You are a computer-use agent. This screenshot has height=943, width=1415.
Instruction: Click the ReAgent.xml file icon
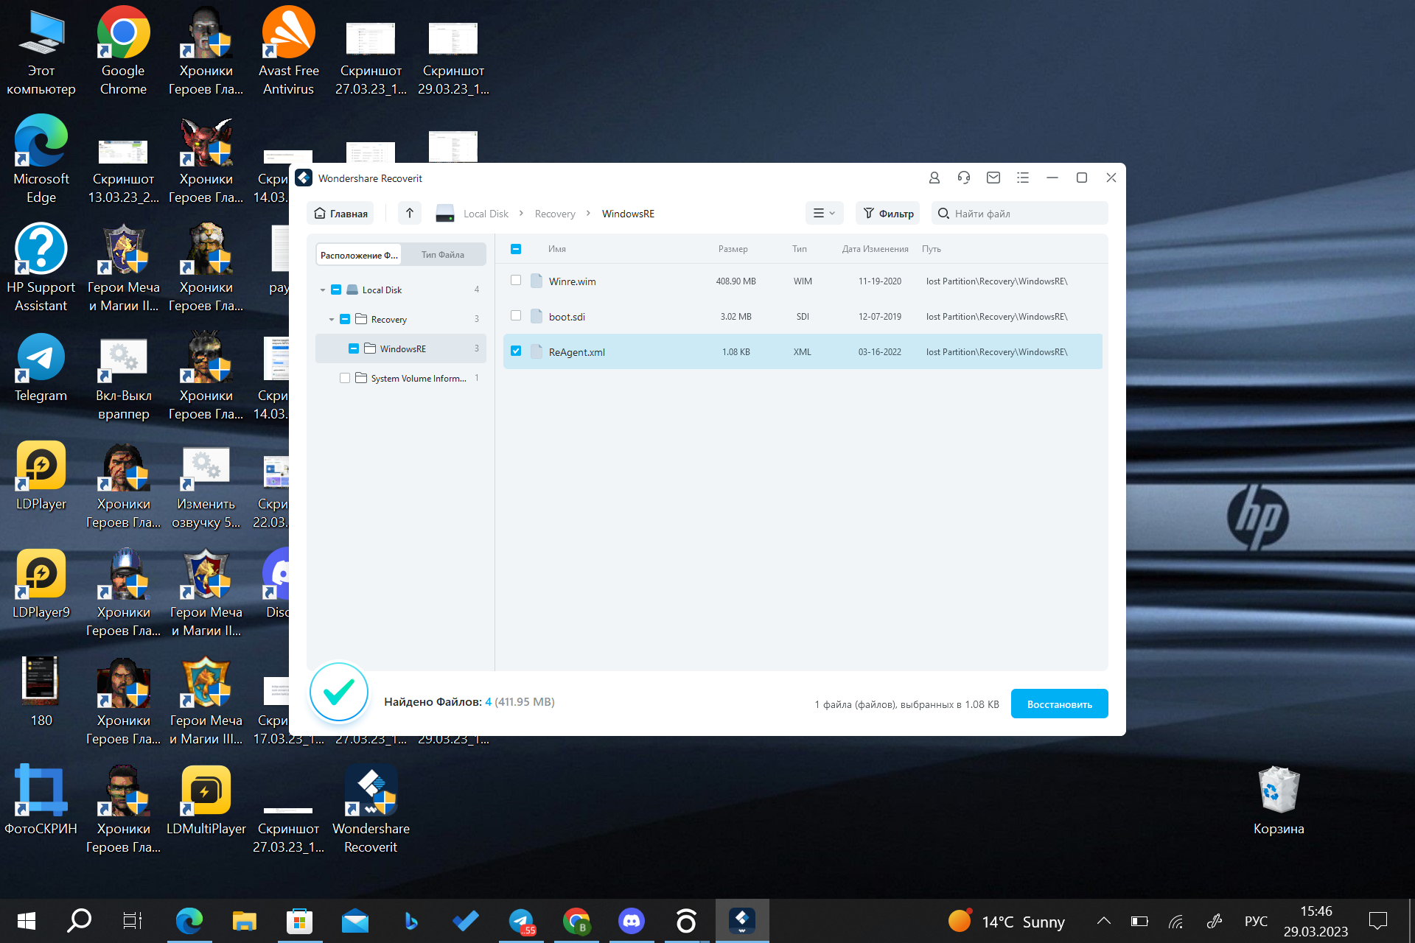tap(537, 351)
